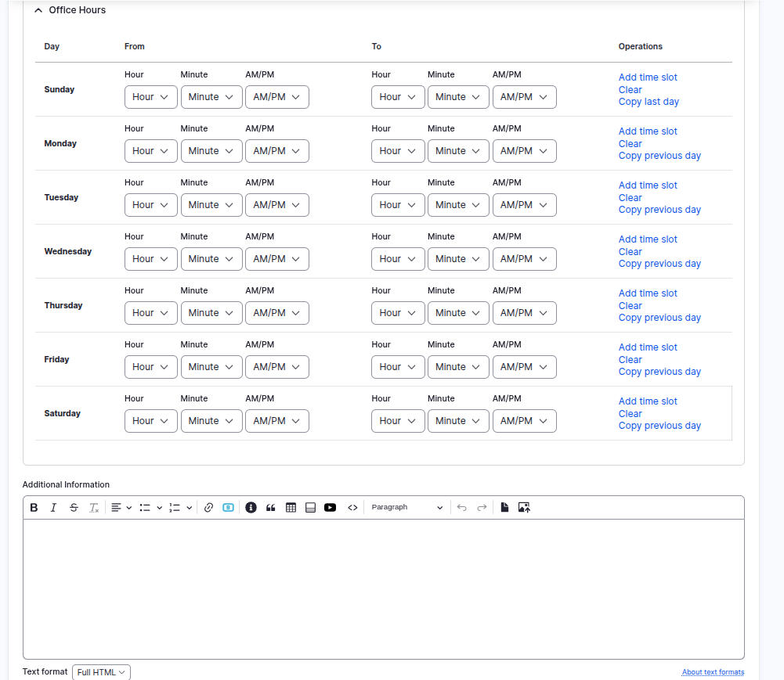Screen dimensions: 784x680
Task: Open the text alignment dropdown
Action: pyautogui.click(x=121, y=508)
